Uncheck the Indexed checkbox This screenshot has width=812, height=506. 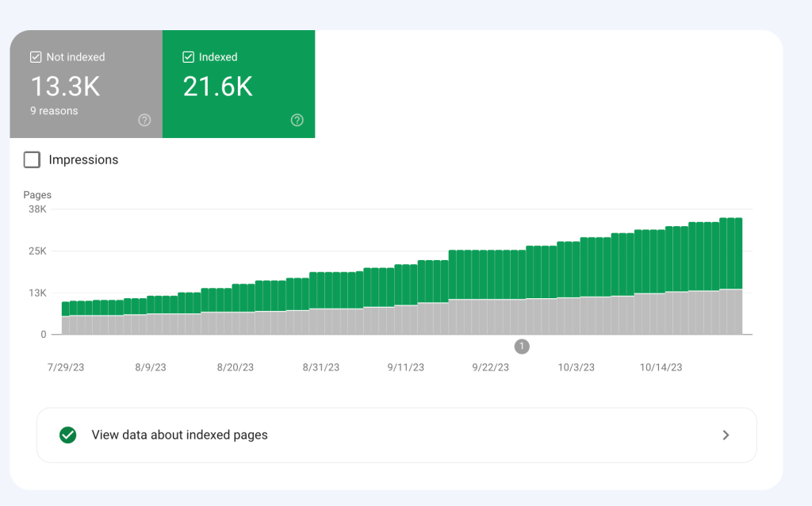pyautogui.click(x=189, y=57)
